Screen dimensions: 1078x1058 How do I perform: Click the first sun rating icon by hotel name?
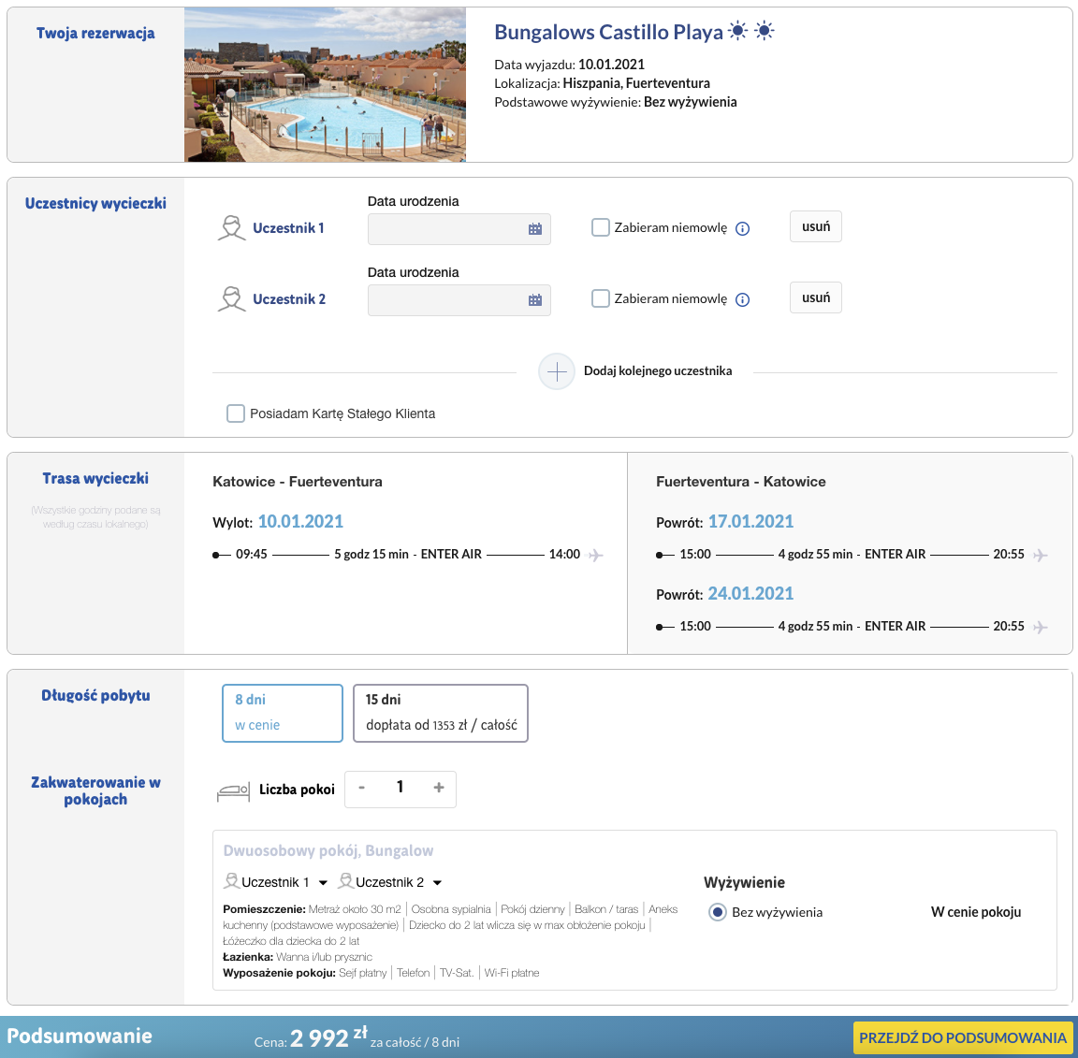click(737, 31)
